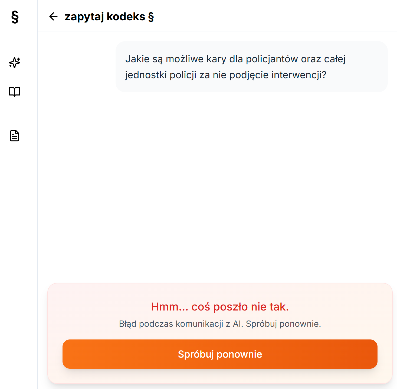Click the § logo in the sidebar
Image resolution: width=397 pixels, height=389 pixels.
coord(15,17)
